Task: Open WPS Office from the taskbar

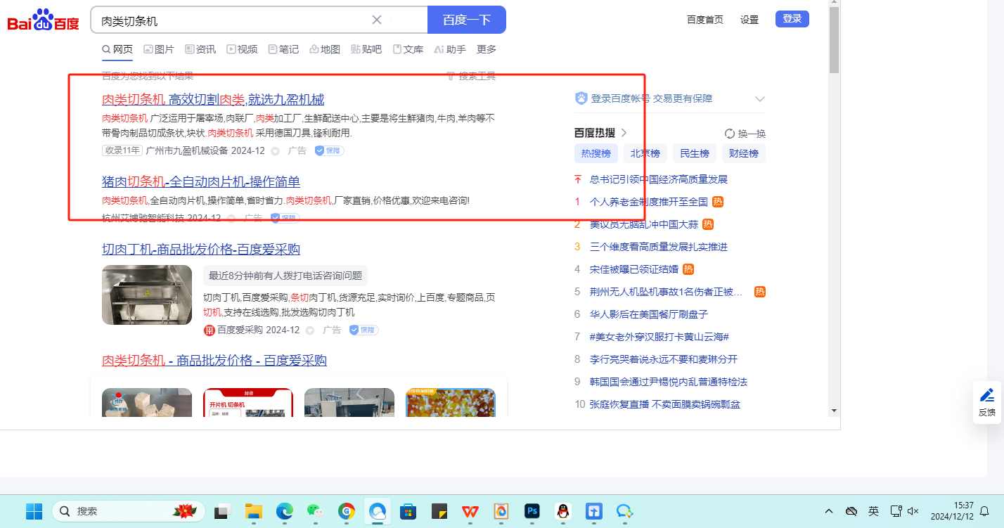Action: [x=470, y=511]
